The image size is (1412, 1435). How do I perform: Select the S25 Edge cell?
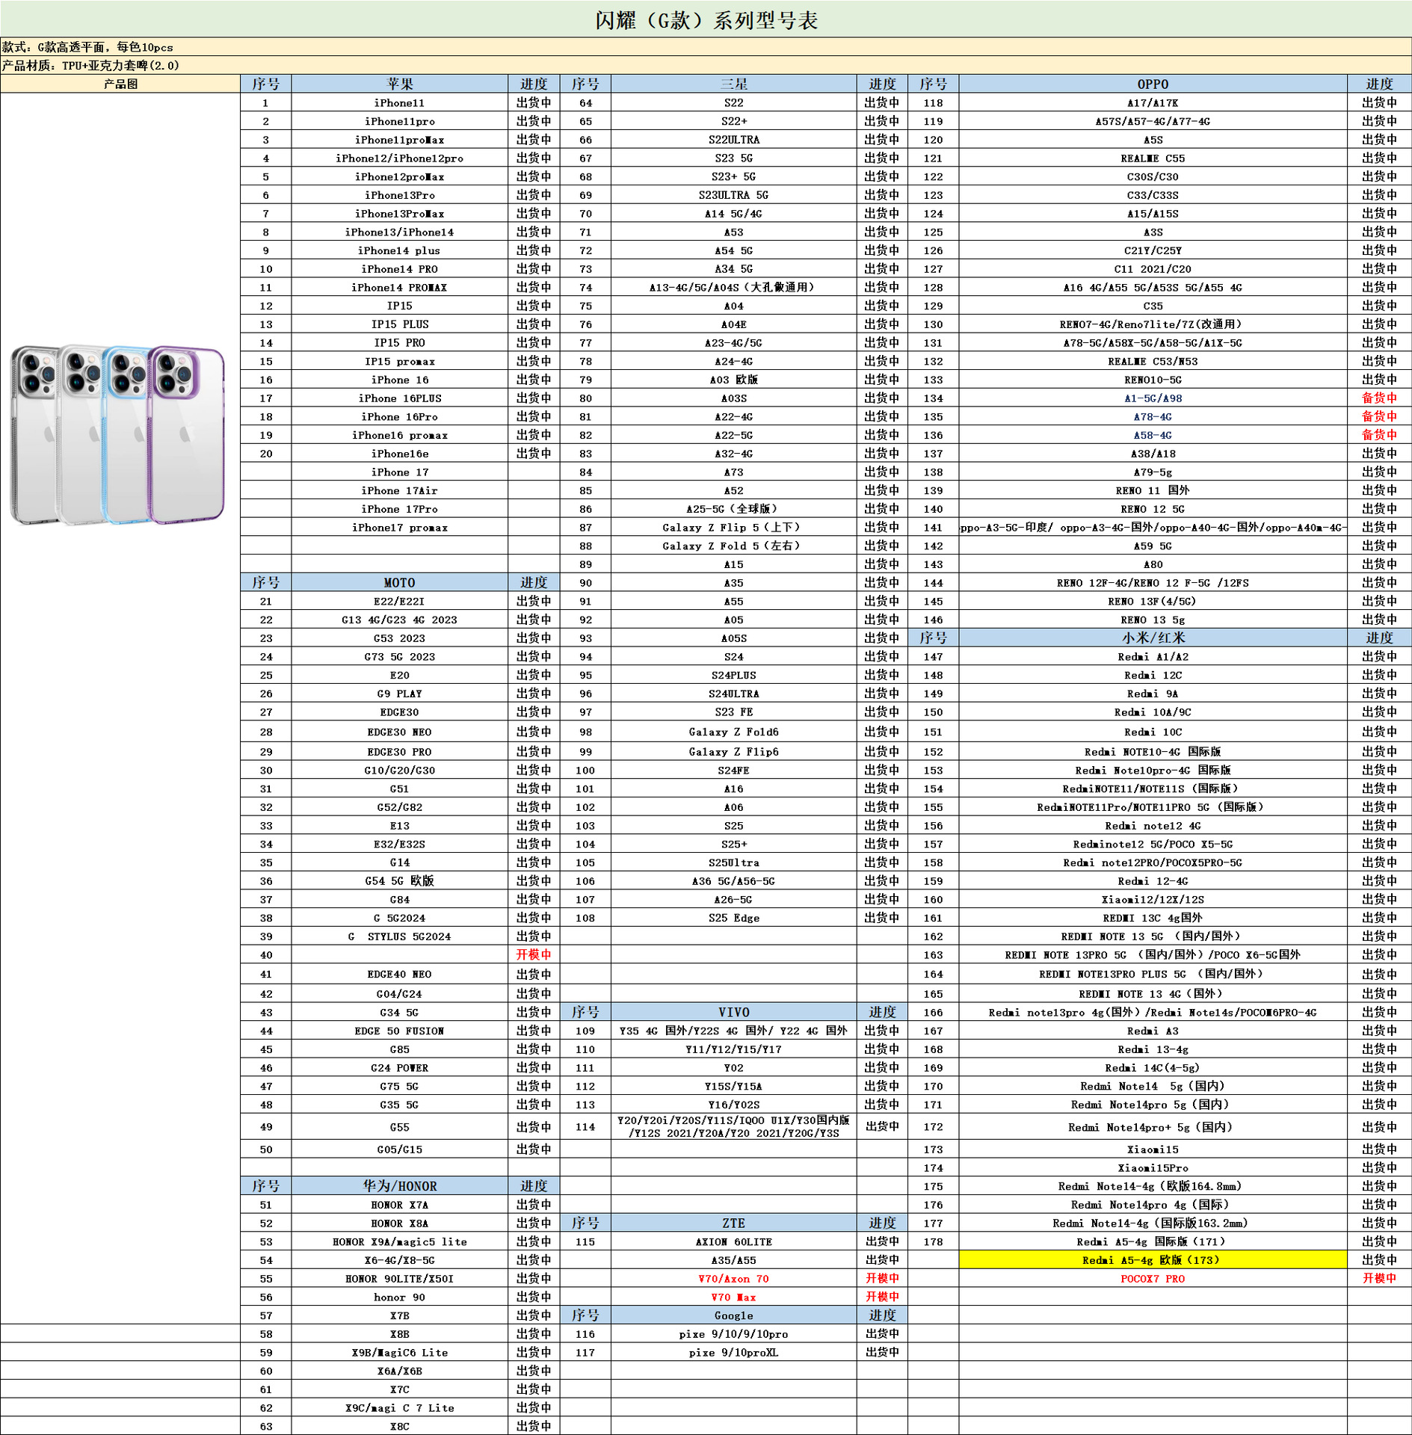[733, 918]
